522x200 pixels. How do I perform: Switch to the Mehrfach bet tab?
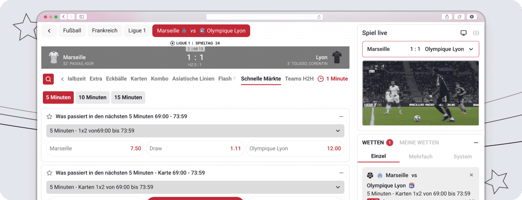[420, 156]
